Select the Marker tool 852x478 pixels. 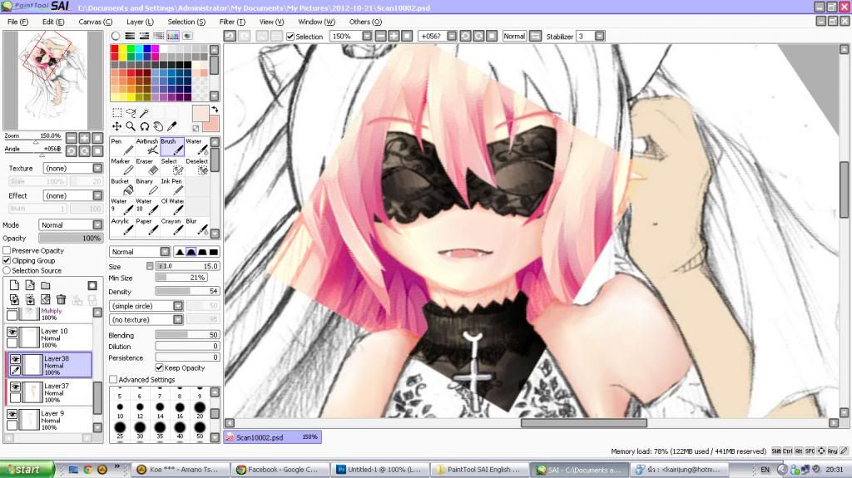click(122, 167)
